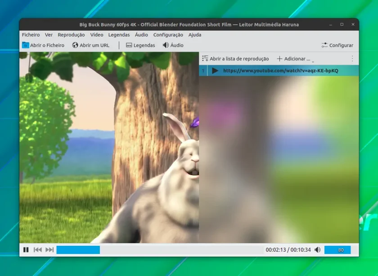Click Abrir a lista de reprodução
This screenshot has width=378, height=276.
pyautogui.click(x=235, y=59)
